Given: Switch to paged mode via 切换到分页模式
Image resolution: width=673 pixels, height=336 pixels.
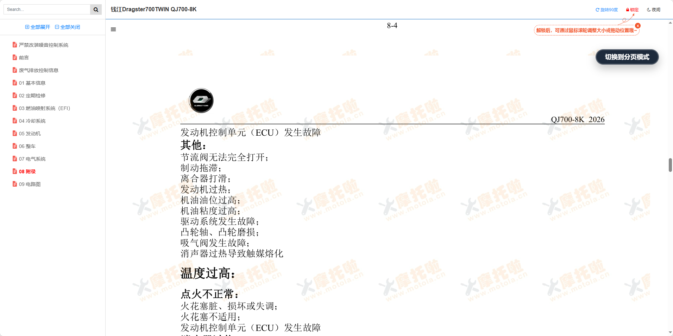Looking at the screenshot, I should click(627, 57).
